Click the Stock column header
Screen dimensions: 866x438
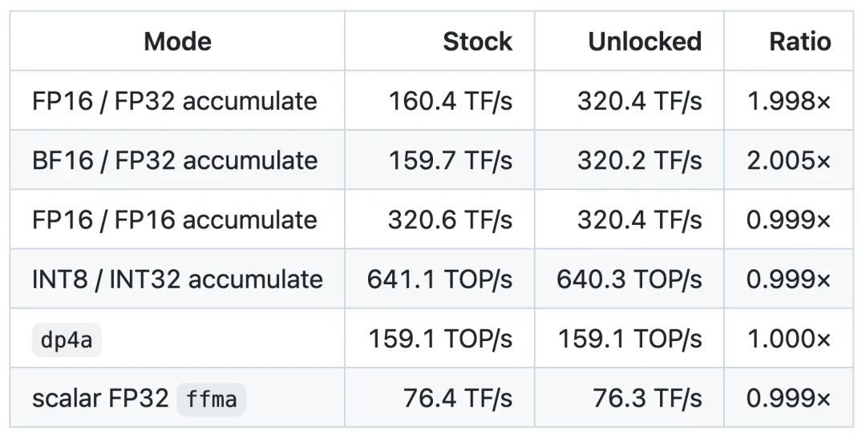coord(478,42)
